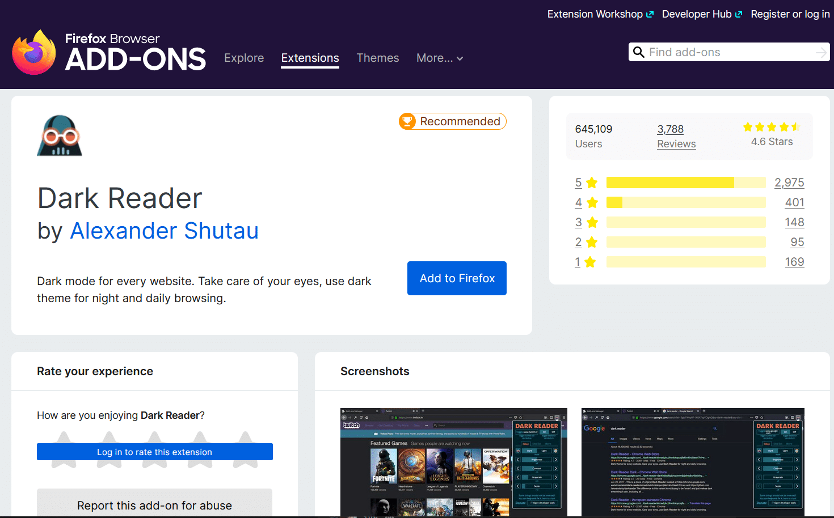Click the external link icon beside Developer Hub
The height and width of the screenshot is (518, 834).
pyautogui.click(x=739, y=14)
